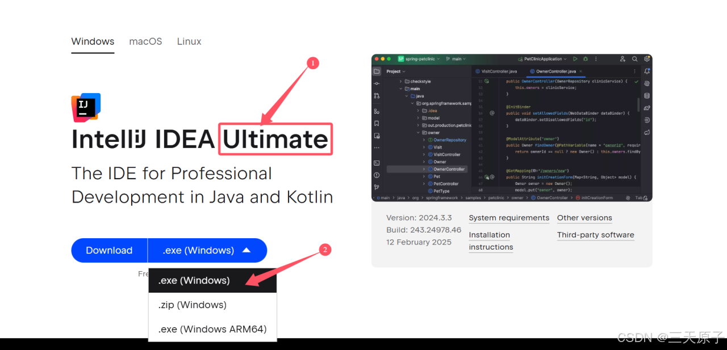Click the Debug bug icon in IDE preview

(x=586, y=59)
